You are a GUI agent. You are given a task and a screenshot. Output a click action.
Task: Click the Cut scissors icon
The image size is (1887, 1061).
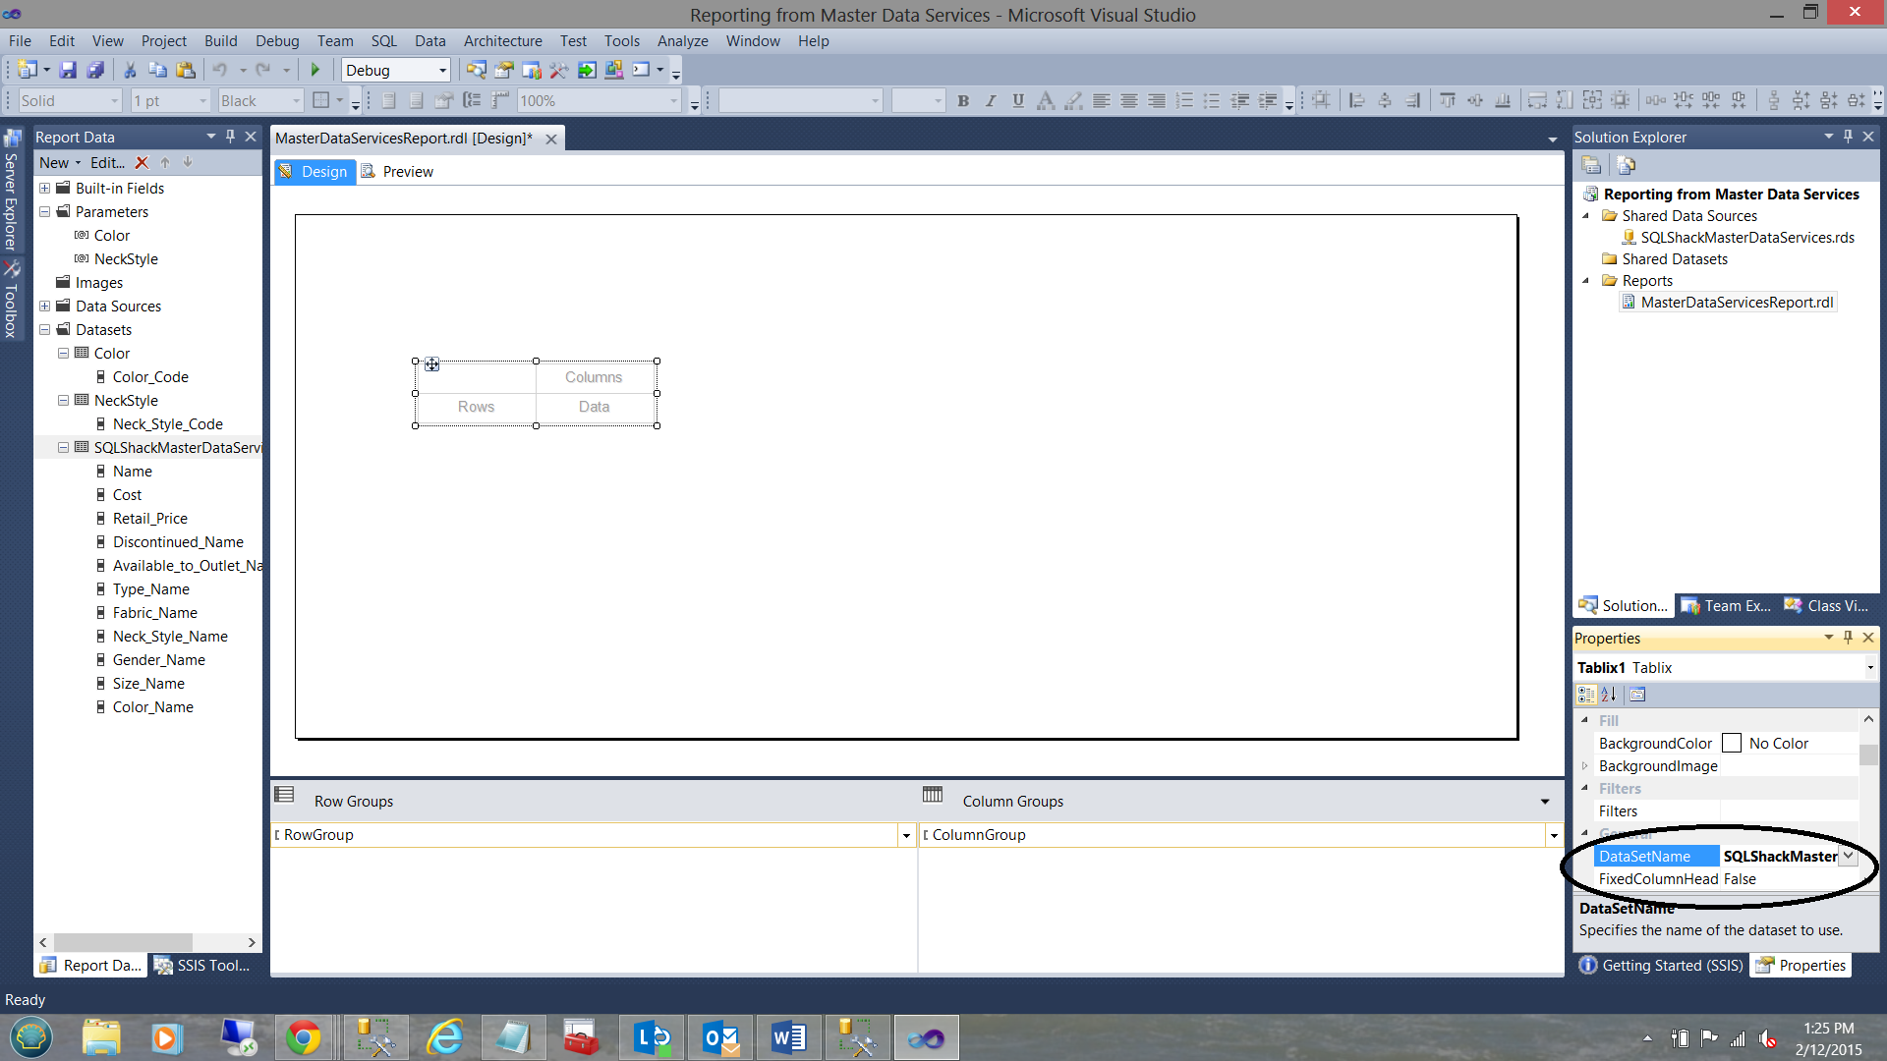click(129, 70)
